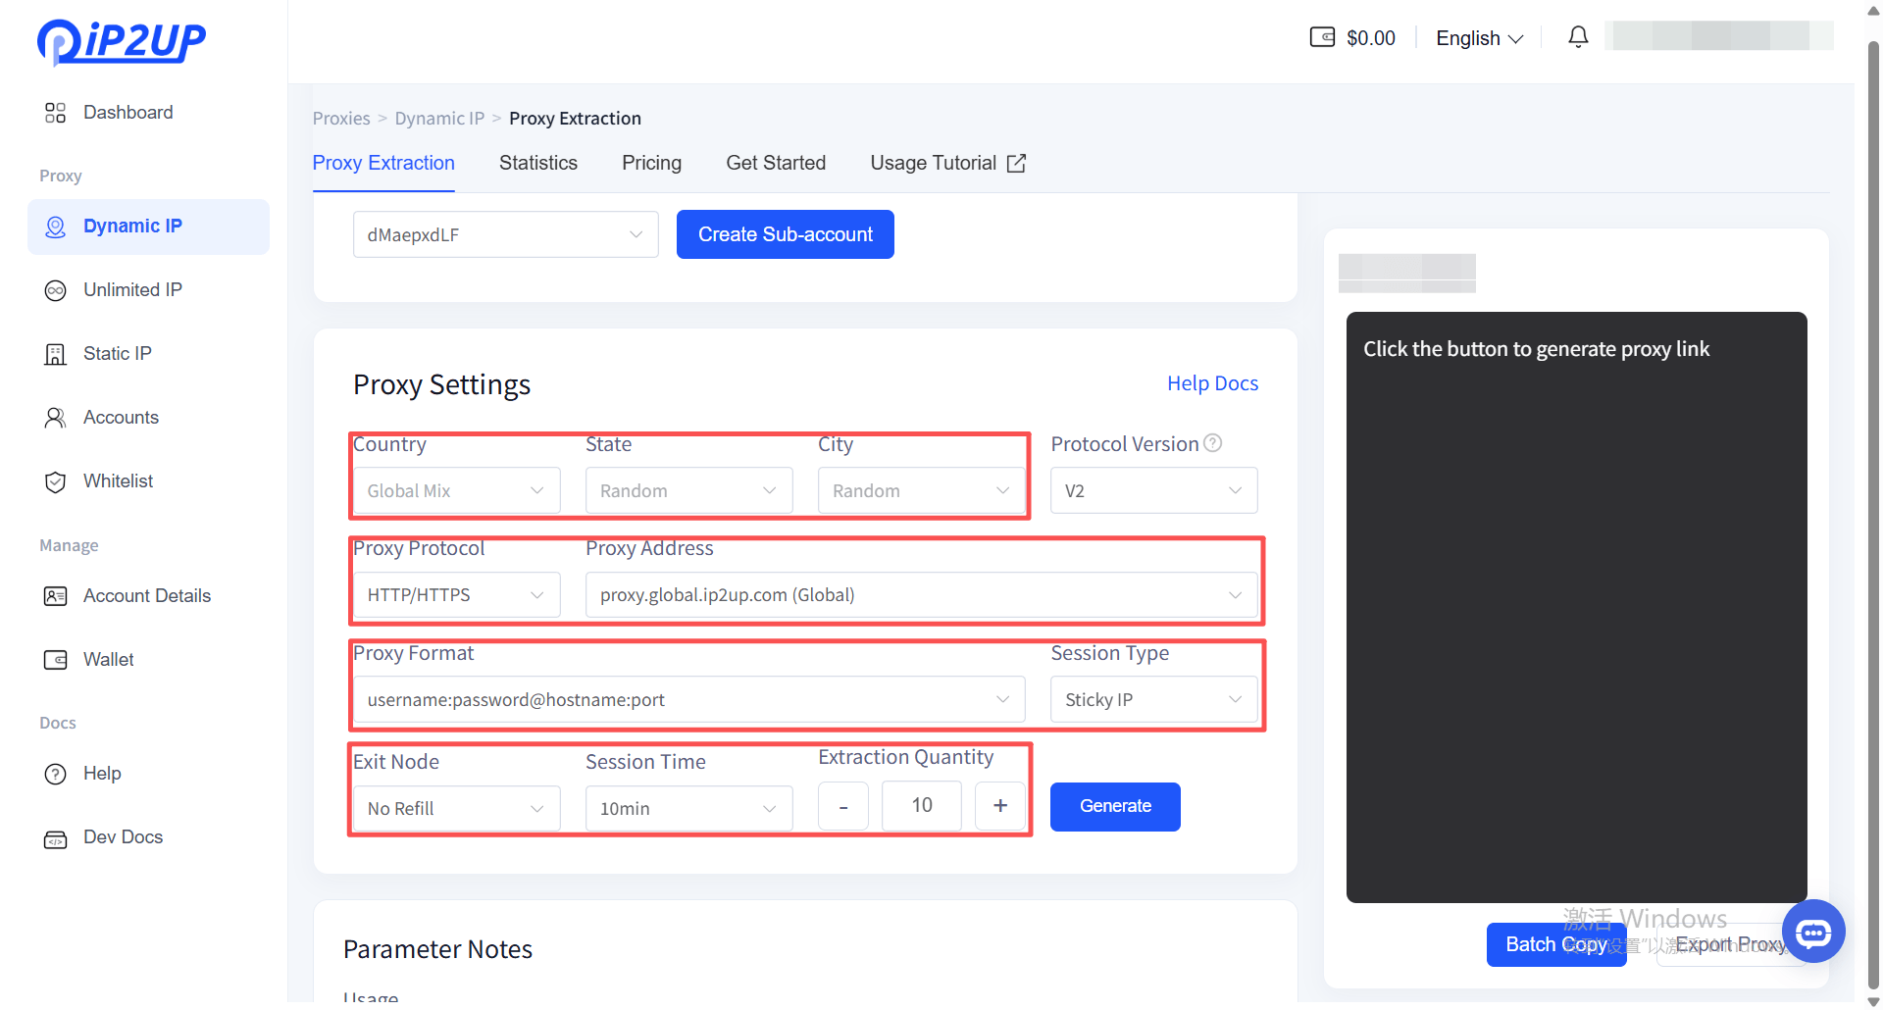Click the Batch Copy button
The height and width of the screenshot is (1010, 1883).
[x=1555, y=944]
